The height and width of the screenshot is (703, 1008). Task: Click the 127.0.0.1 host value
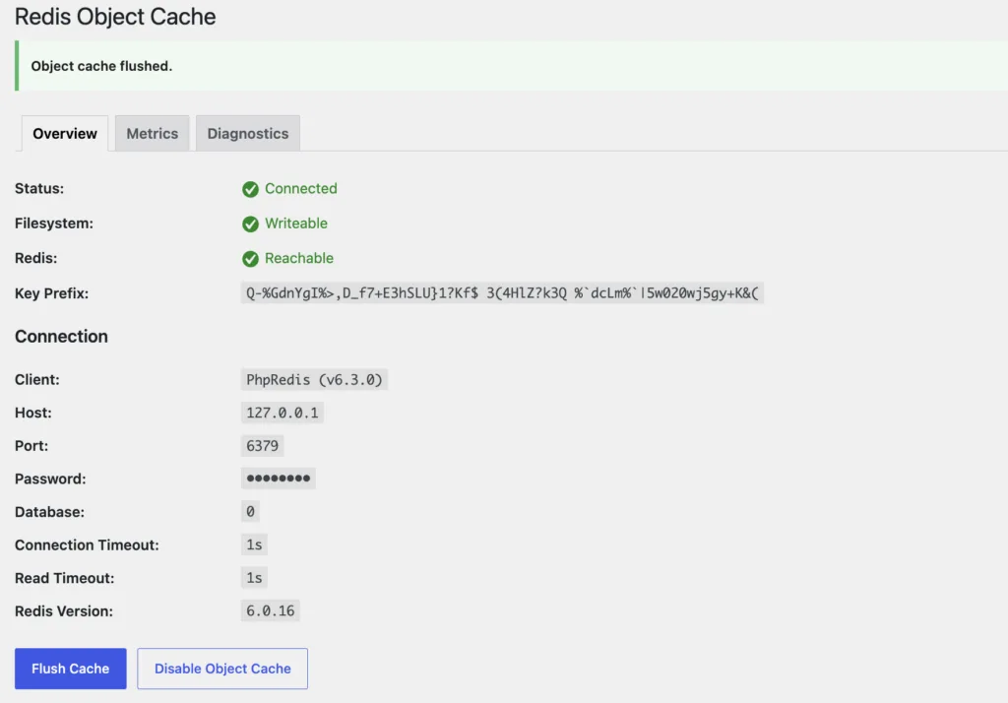point(283,413)
